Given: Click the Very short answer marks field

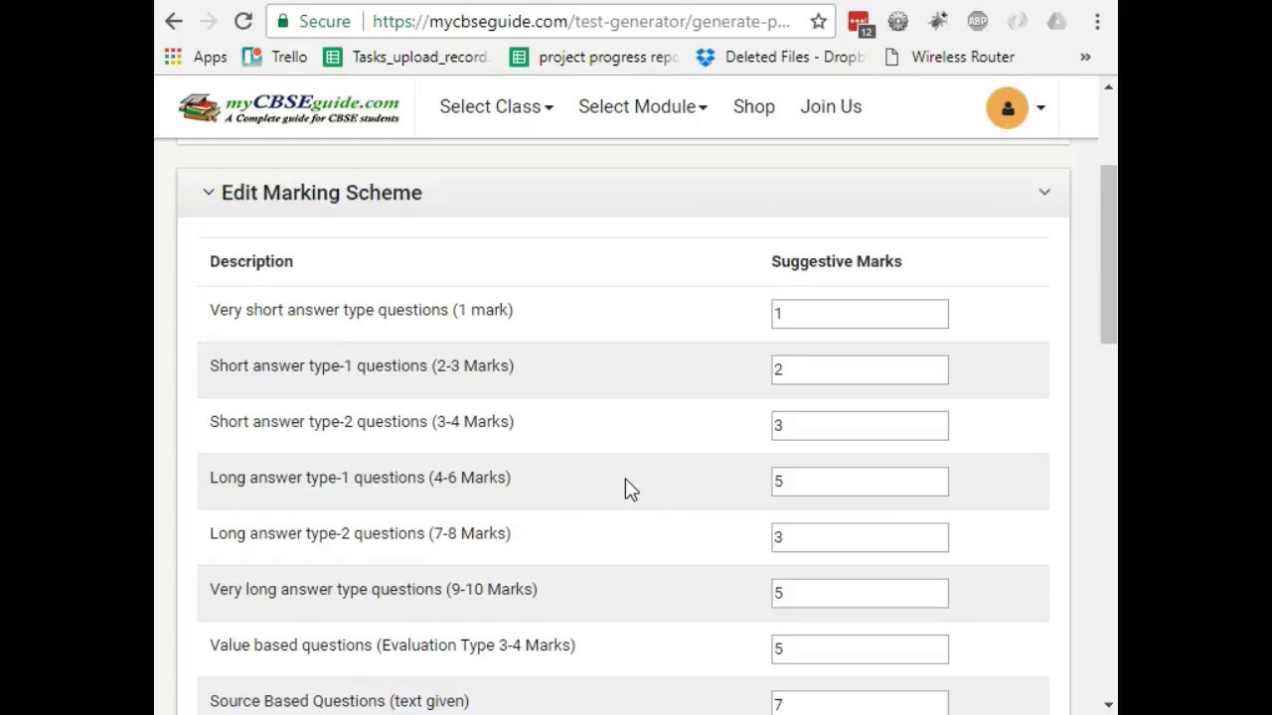Looking at the screenshot, I should pyautogui.click(x=860, y=314).
